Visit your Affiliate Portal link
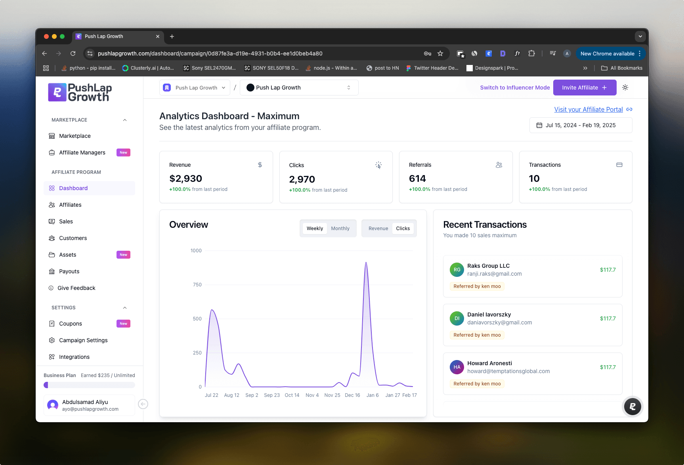This screenshot has height=465, width=684. 588,109
